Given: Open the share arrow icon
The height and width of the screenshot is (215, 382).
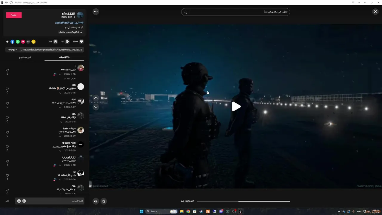Looking at the screenshot, I should [x=7, y=42].
